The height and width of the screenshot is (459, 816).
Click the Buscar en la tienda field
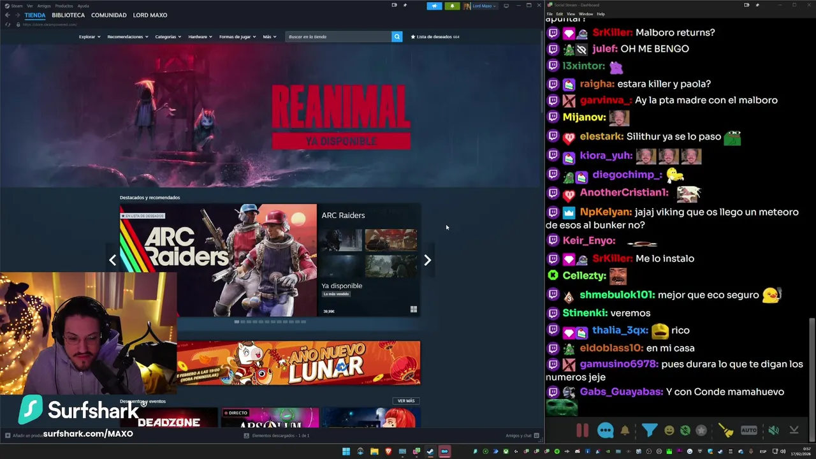coord(338,36)
